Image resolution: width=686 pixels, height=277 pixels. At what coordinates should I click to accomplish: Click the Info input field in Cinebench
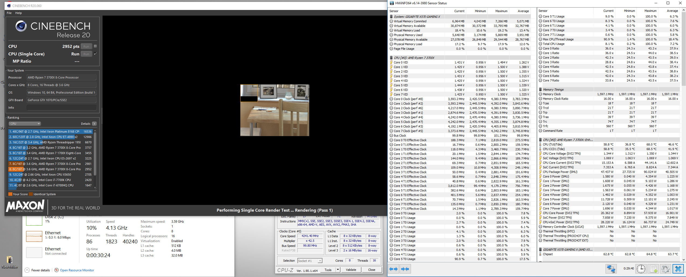(61, 108)
